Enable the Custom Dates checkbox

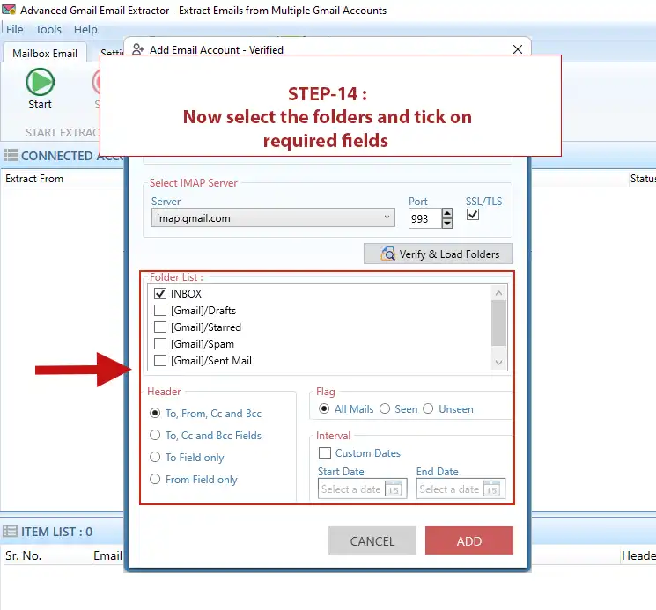click(x=325, y=452)
